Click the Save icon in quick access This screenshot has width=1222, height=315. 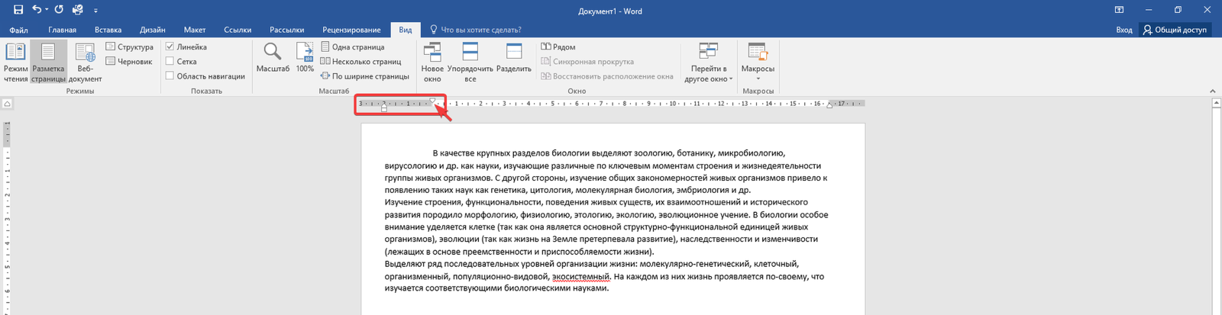pos(18,10)
